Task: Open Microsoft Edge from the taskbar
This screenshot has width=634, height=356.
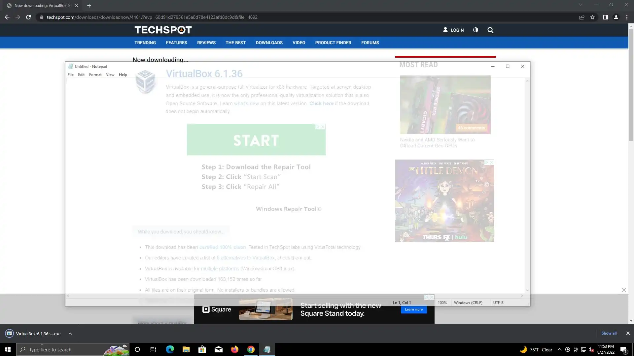Action: pyautogui.click(x=170, y=349)
